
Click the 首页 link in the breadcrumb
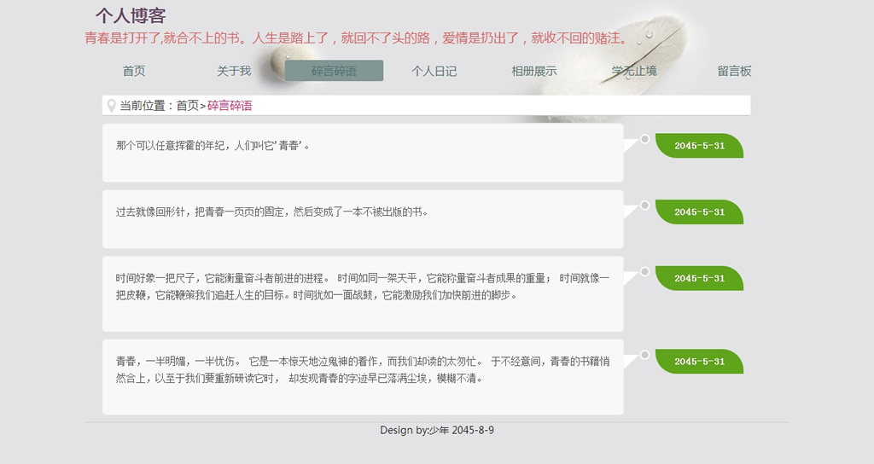pyautogui.click(x=187, y=106)
